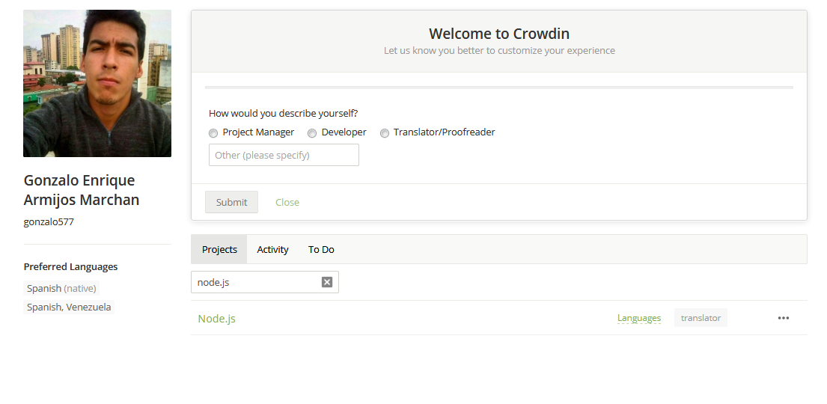Viewport: 827px width, 404px height.
Task: Click the user profile photo
Action: 97,83
